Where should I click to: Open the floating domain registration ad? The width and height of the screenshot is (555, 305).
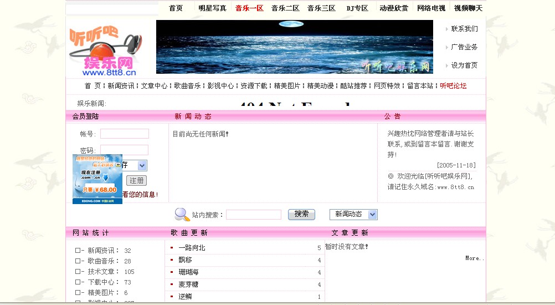(x=97, y=179)
